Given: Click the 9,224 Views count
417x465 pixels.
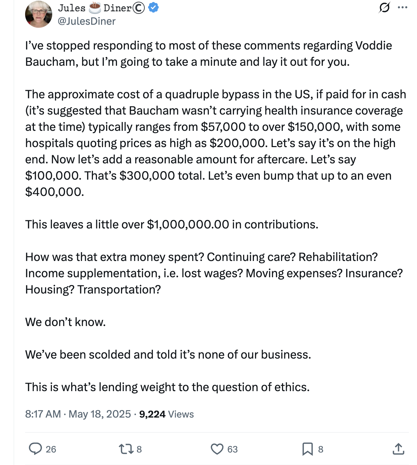Looking at the screenshot, I should click(166, 414).
